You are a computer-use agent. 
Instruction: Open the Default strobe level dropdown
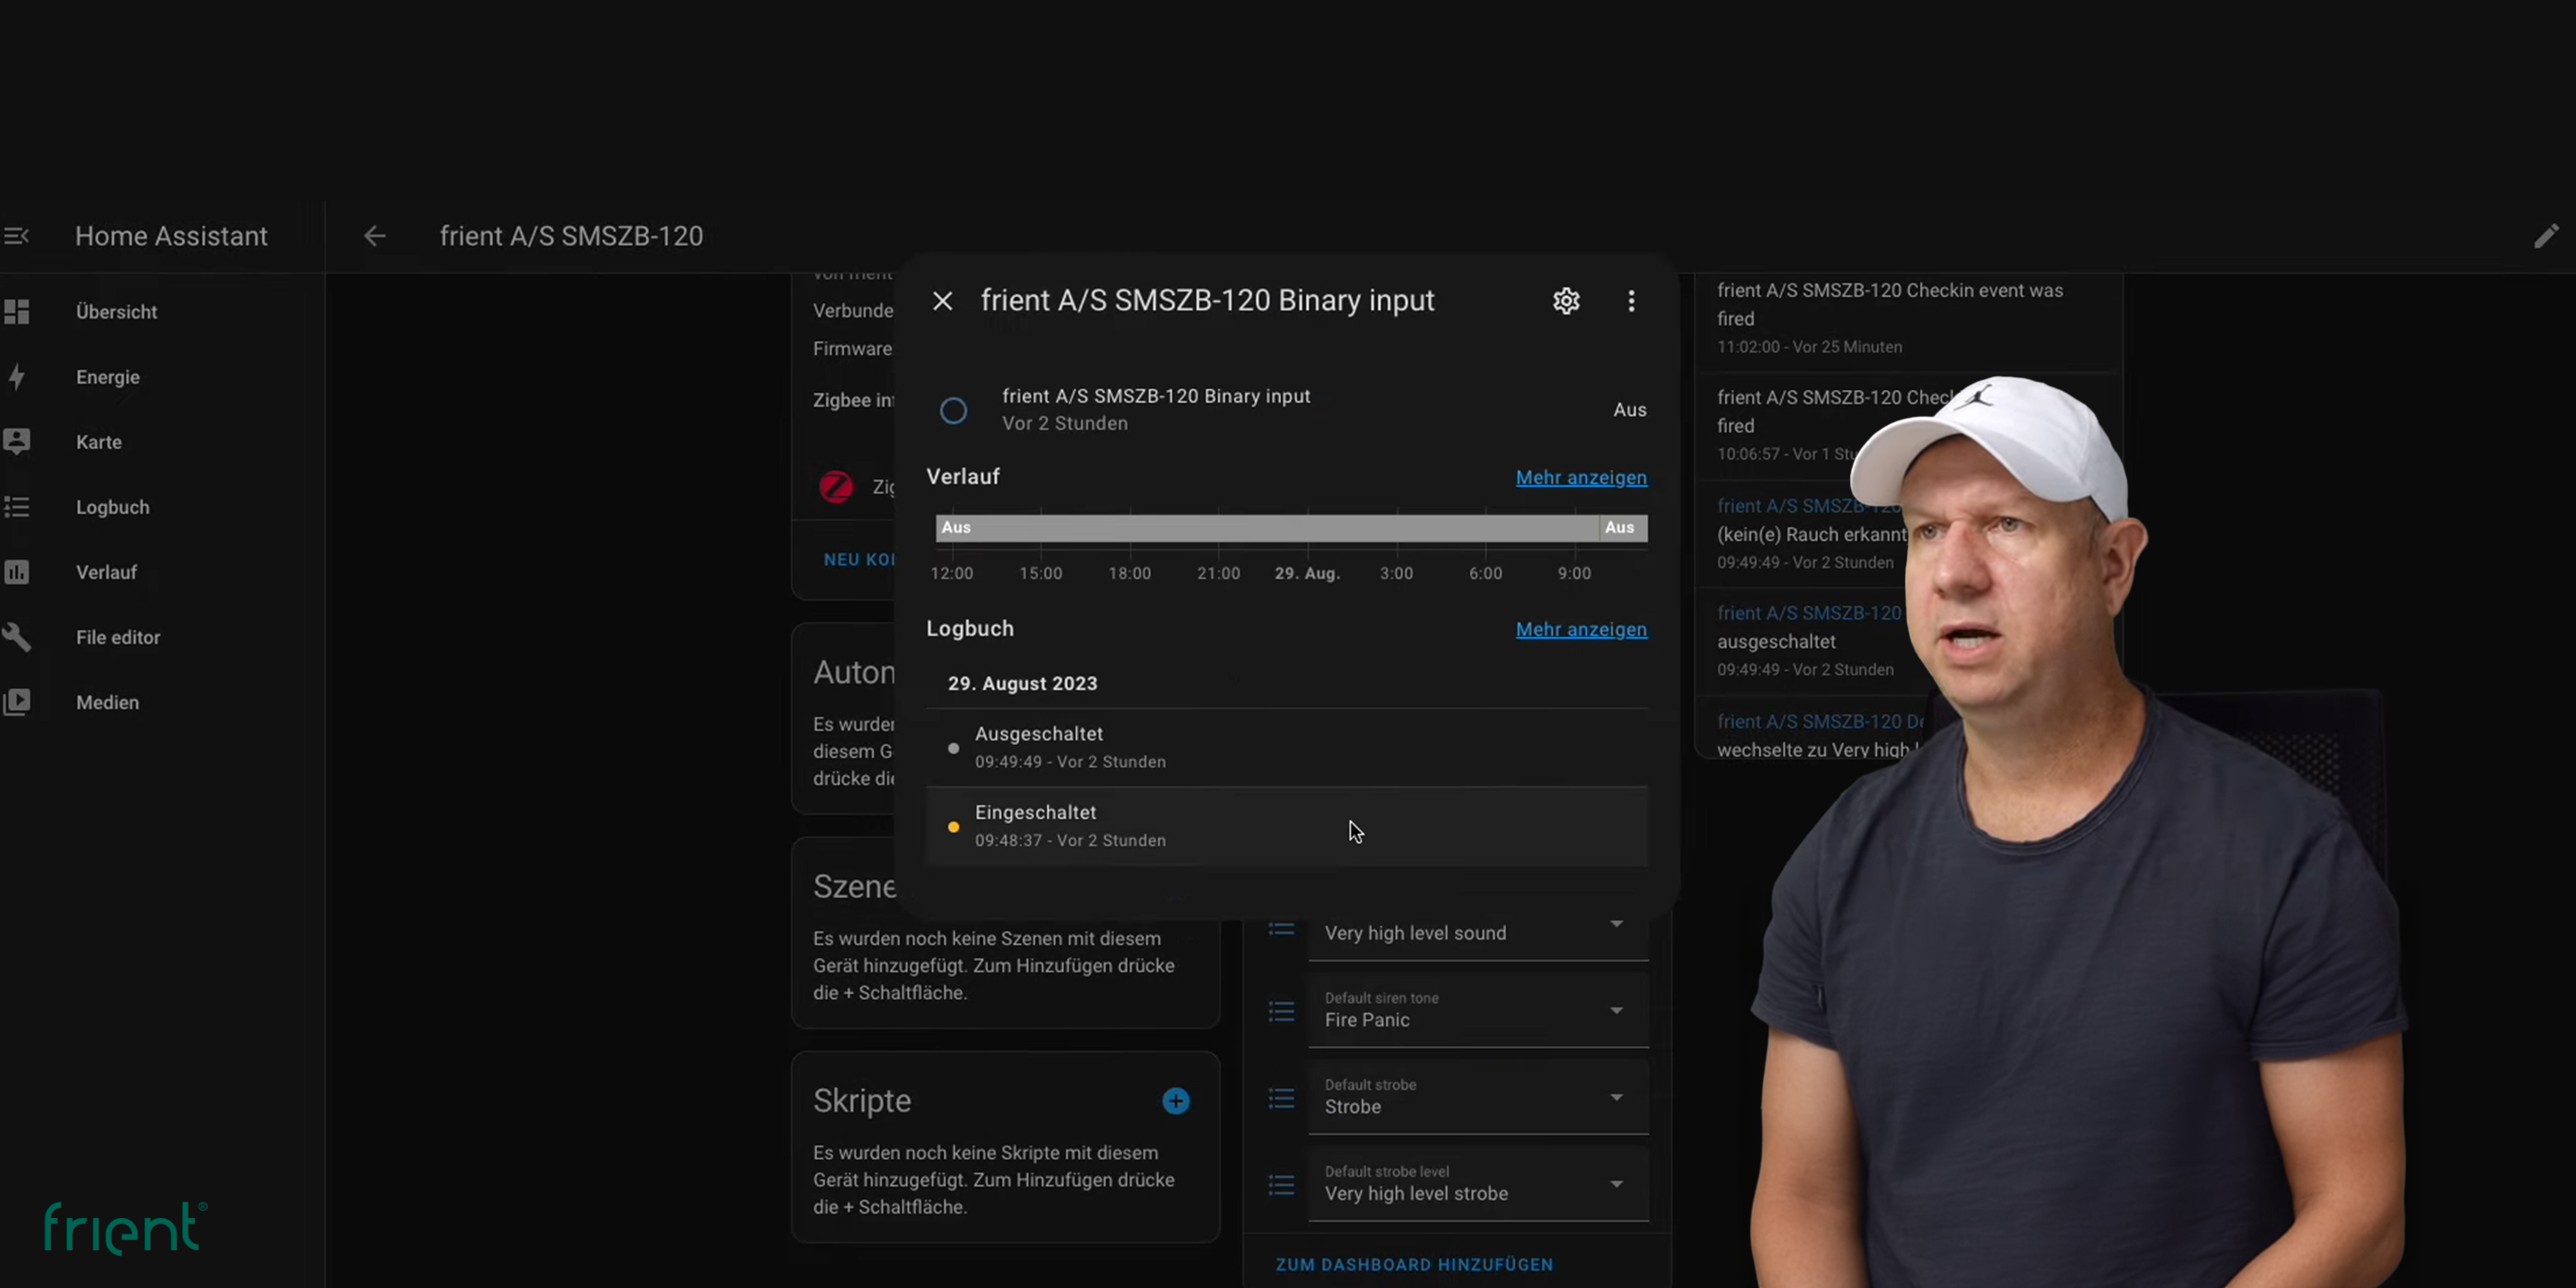[x=1477, y=1185]
